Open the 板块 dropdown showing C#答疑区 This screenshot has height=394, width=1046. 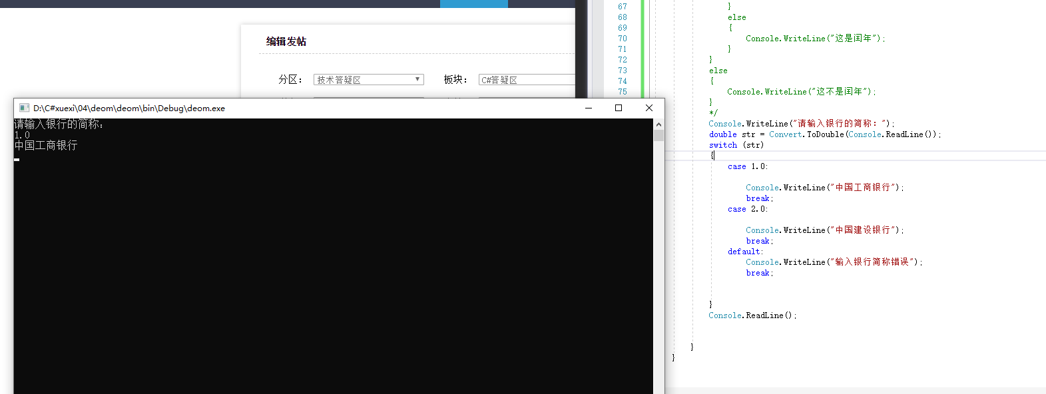coord(526,80)
